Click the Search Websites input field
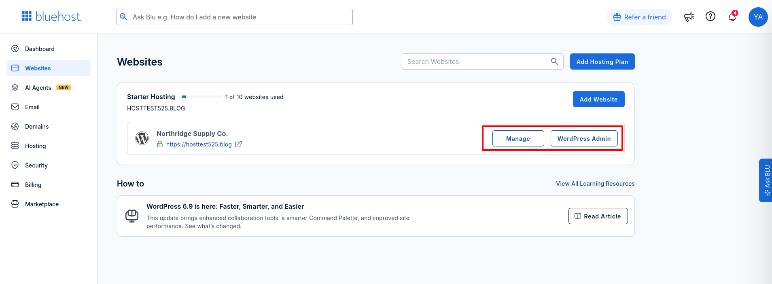Screen dimensions: 772x284 (482, 61)
